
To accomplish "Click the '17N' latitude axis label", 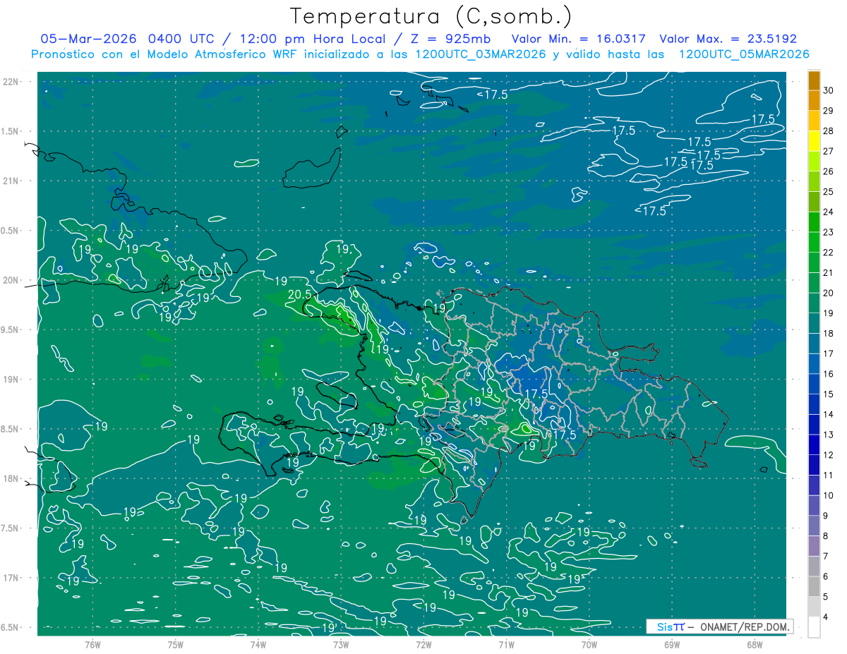I will 10,578.
